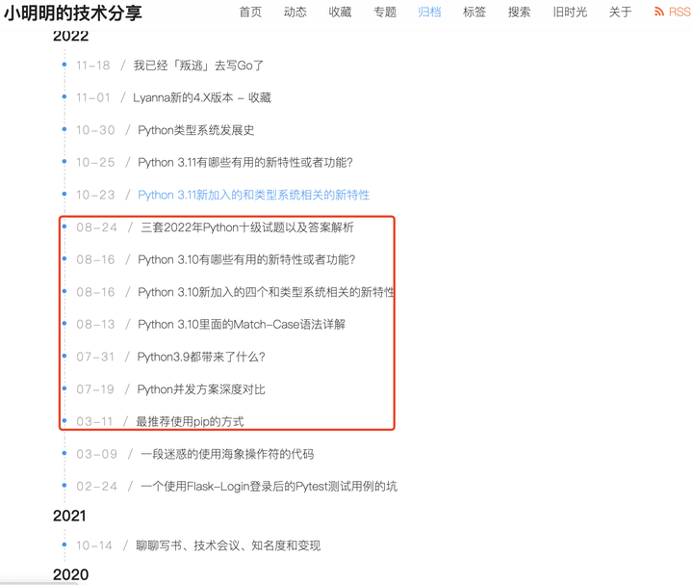Click the 2020 year heading
This screenshot has width=693, height=585.
(x=70, y=574)
